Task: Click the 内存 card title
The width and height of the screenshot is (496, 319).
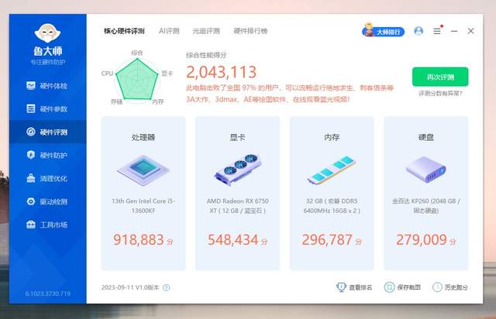Action: (332, 137)
